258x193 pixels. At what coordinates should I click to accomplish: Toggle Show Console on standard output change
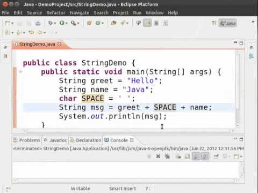(196, 157)
